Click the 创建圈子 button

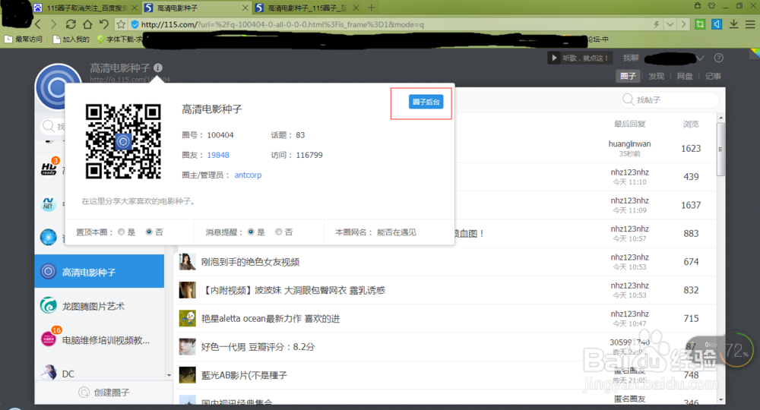pos(103,392)
